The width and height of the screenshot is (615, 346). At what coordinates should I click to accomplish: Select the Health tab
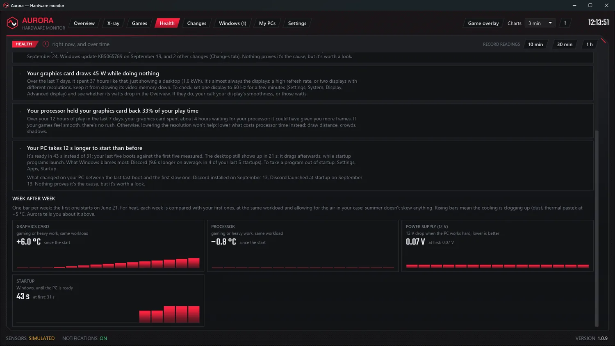pos(167,23)
